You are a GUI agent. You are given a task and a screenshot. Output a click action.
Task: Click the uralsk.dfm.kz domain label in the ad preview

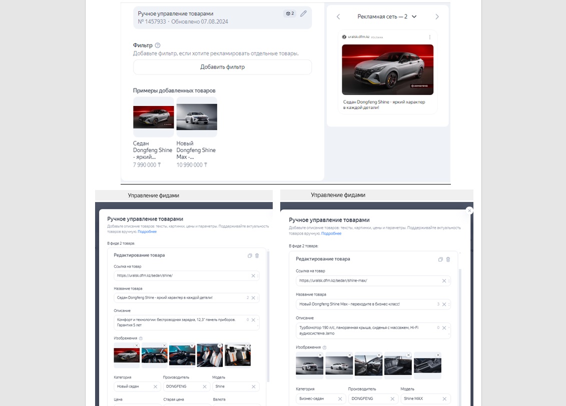pos(358,37)
